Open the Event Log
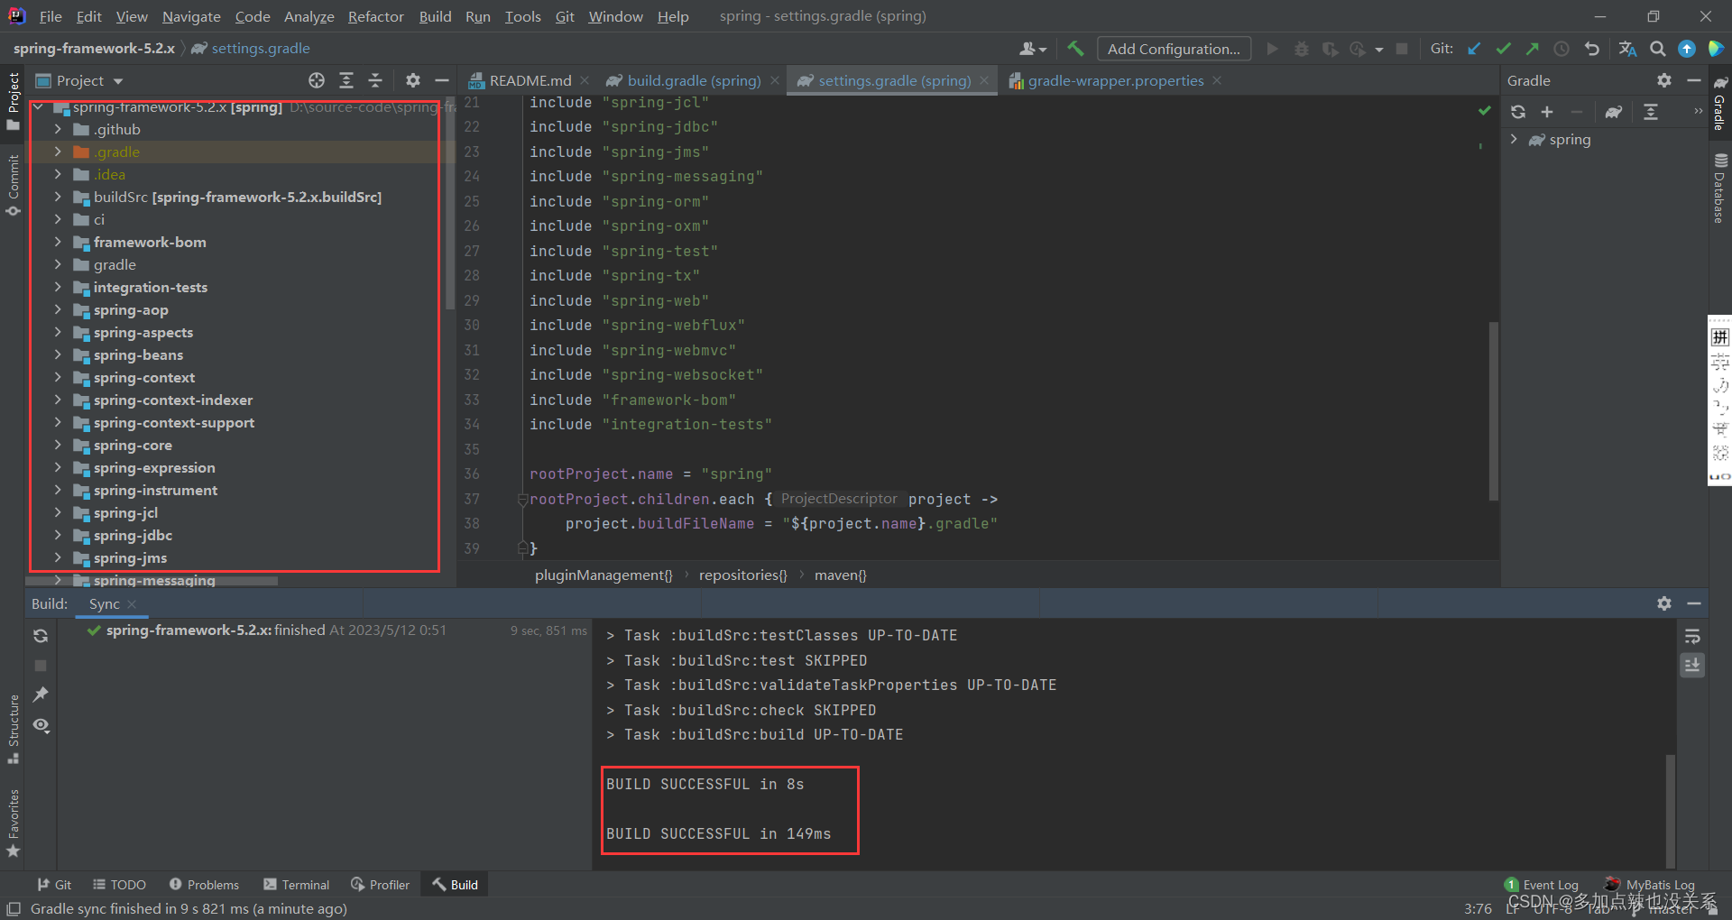 pyautogui.click(x=1542, y=885)
